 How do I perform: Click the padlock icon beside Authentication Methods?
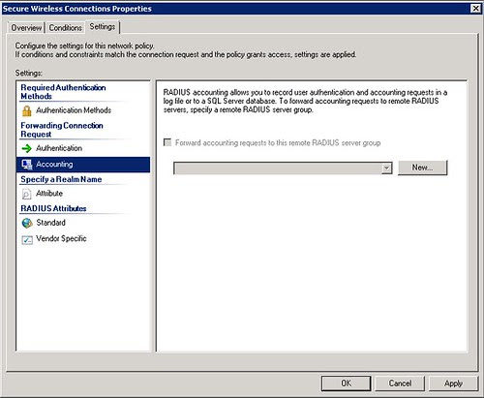[x=27, y=110]
